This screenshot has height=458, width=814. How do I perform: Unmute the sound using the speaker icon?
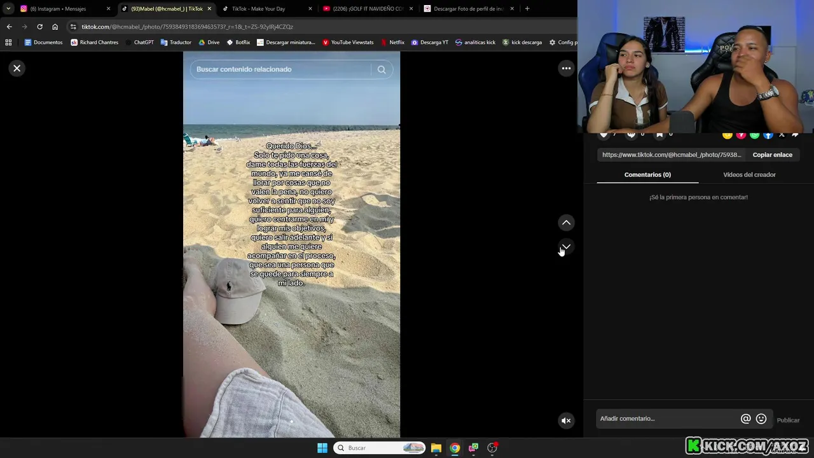(566, 420)
